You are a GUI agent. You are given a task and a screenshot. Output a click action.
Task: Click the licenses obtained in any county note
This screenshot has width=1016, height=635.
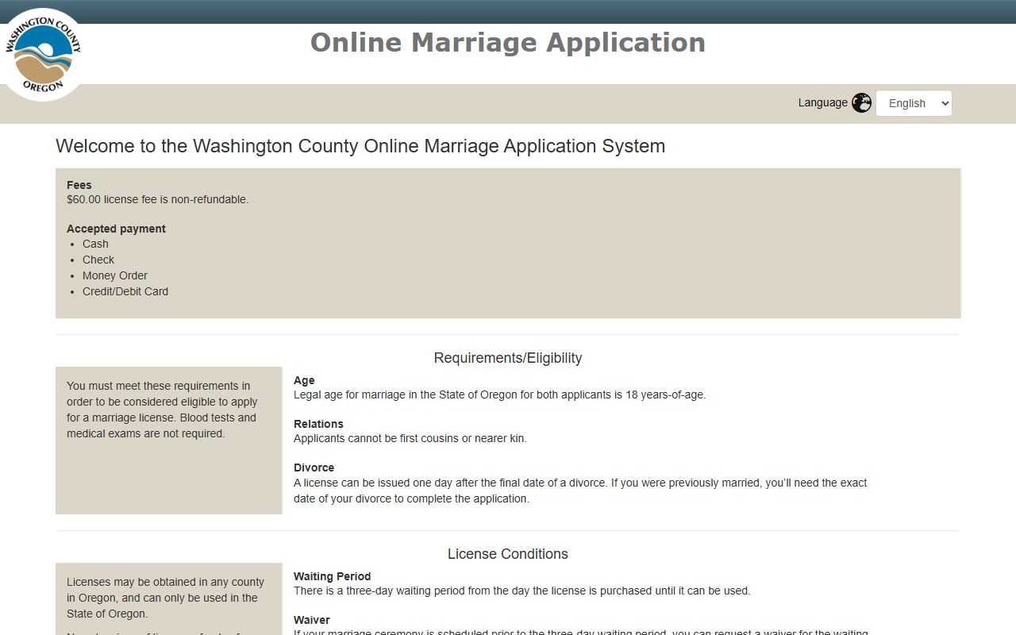[x=165, y=598]
